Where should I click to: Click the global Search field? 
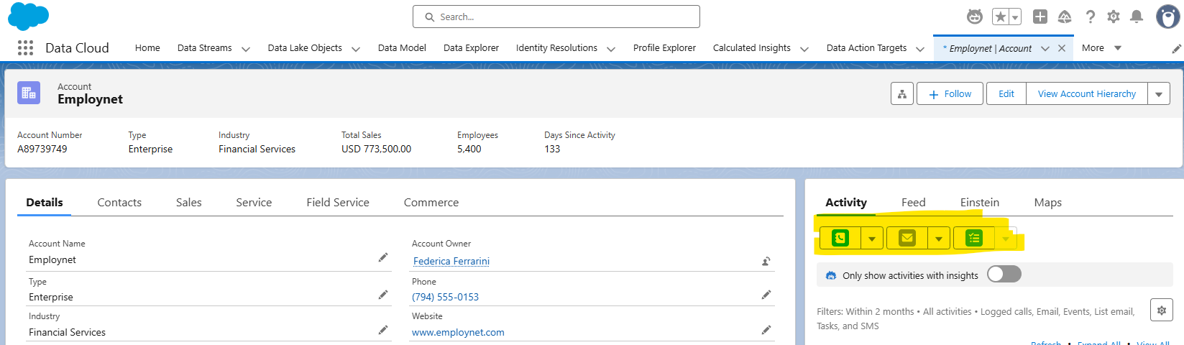click(x=556, y=17)
